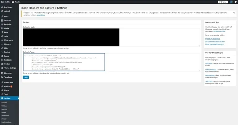Image resolution: width=238 pixels, height=125 pixels.
Task: Open Boost Your WordPress SEO link
Action: pyautogui.click(x=215, y=44)
